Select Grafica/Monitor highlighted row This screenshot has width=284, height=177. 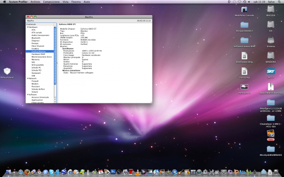coord(40,51)
